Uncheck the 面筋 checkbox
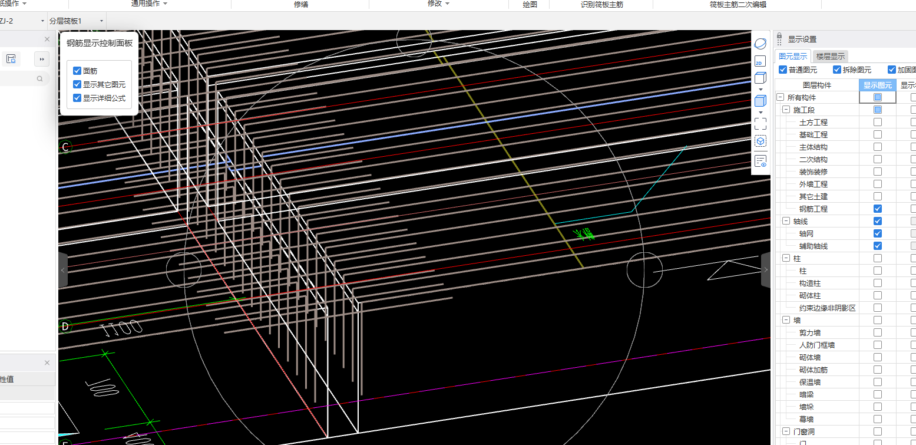Viewport: 916px width, 445px height. pos(77,71)
